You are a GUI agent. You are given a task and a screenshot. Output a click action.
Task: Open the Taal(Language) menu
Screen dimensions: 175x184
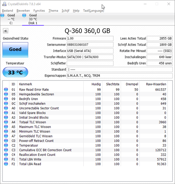[x=94, y=11]
